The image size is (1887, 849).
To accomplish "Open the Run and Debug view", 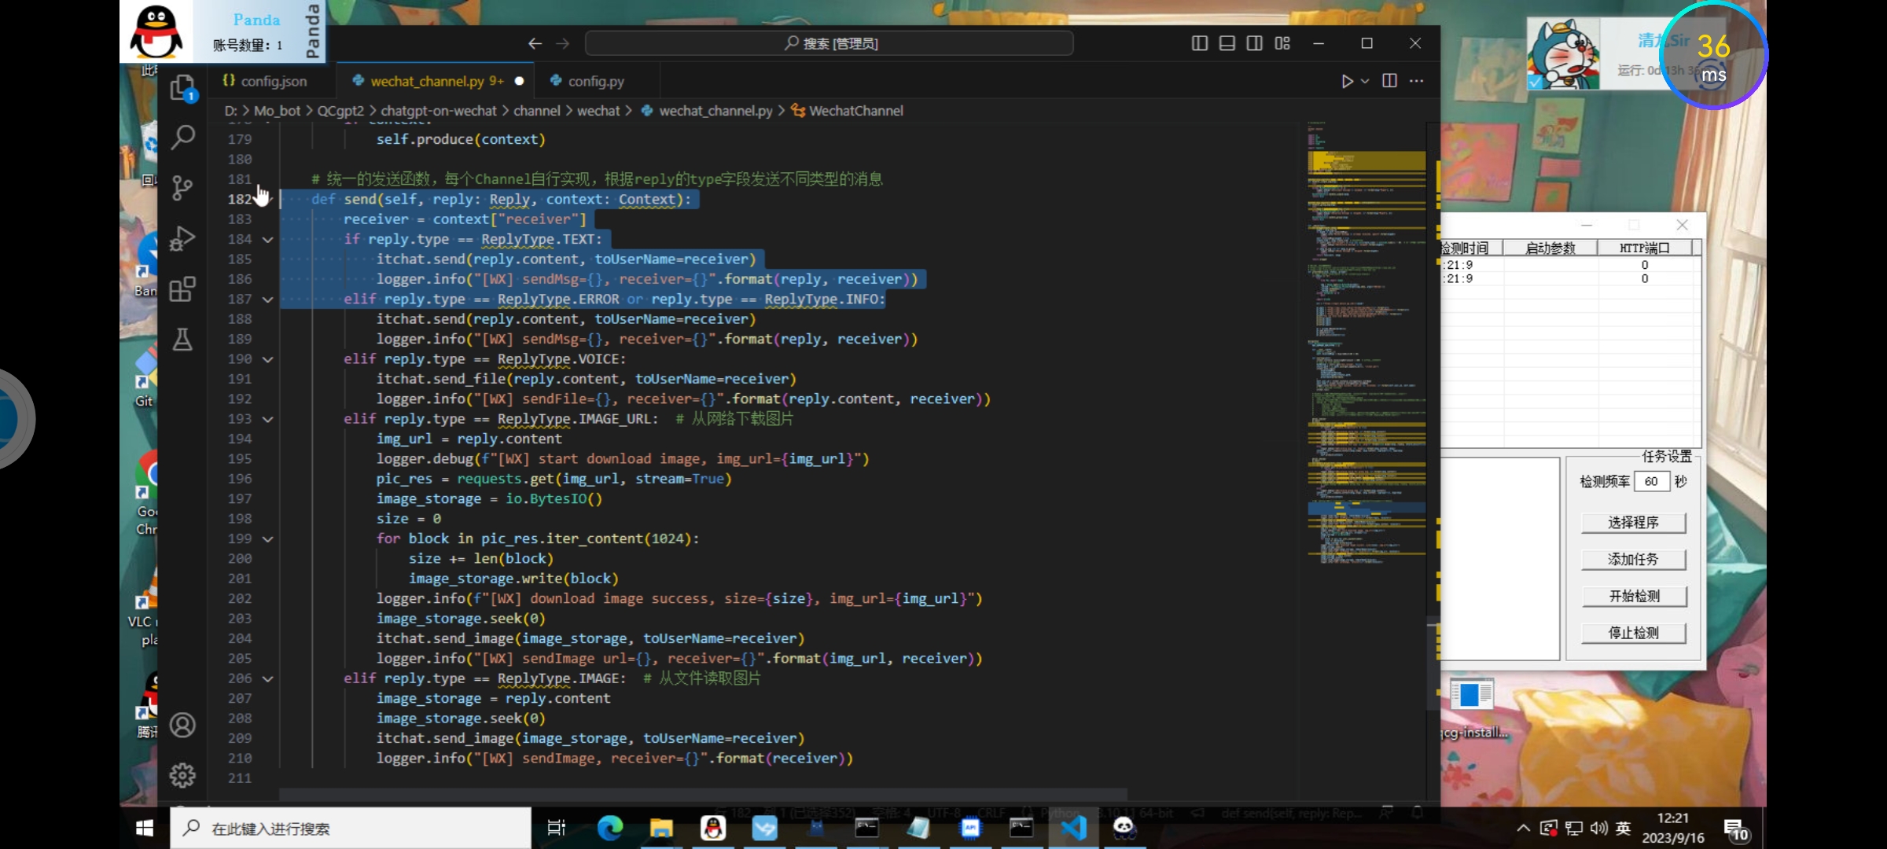I will click(183, 238).
